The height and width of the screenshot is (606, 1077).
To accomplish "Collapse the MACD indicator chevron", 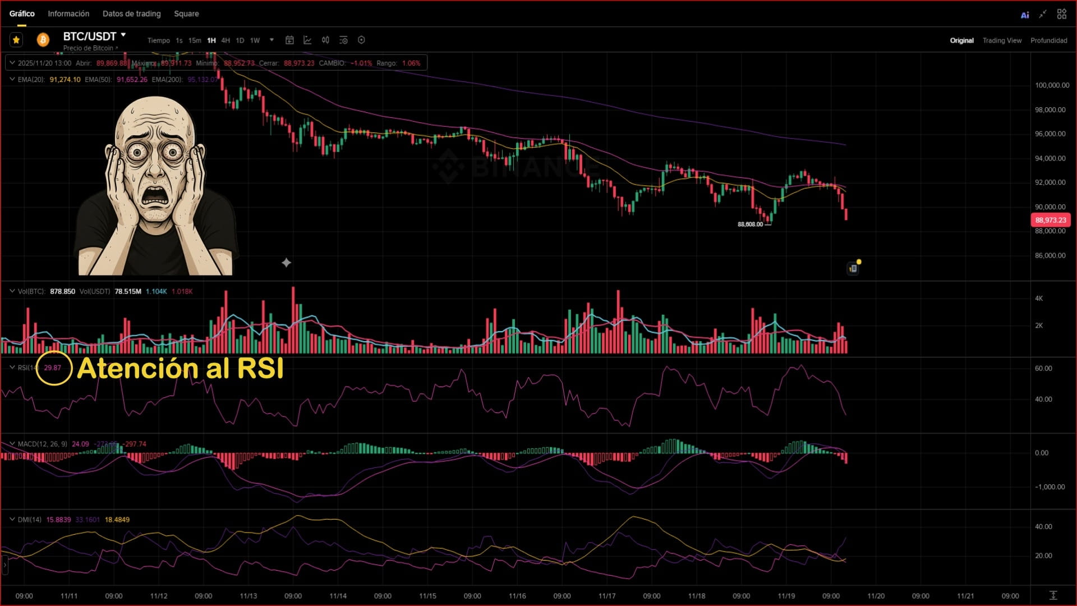I will tap(12, 444).
